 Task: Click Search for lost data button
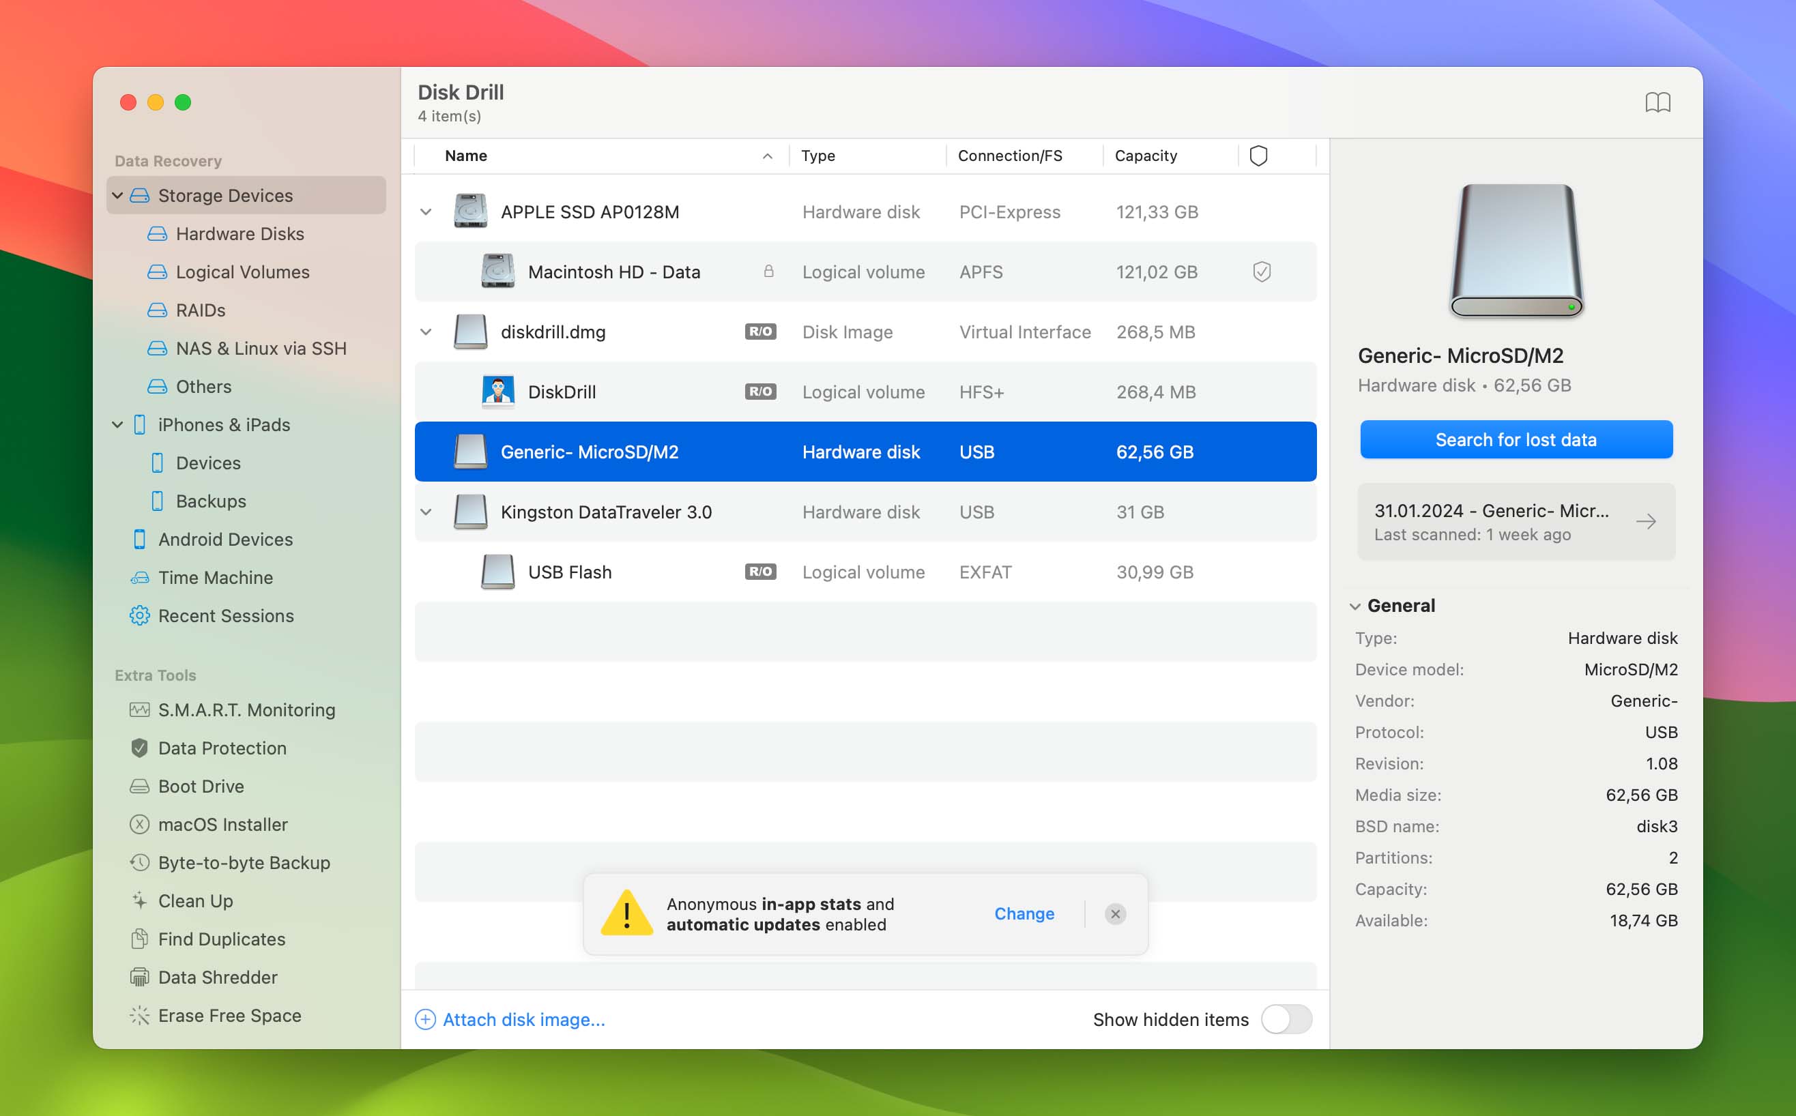[x=1516, y=440]
